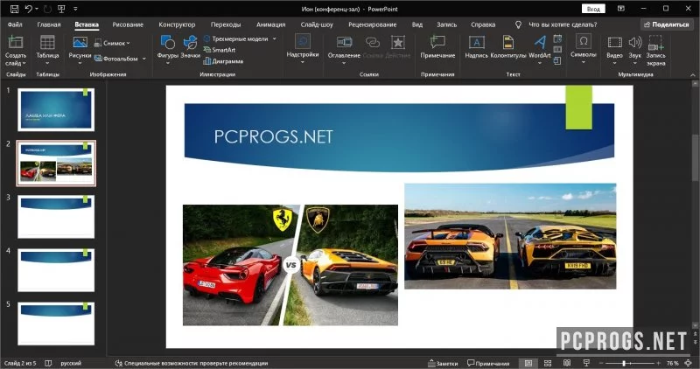Open the Рецензирование tab
The width and height of the screenshot is (700, 369).
[373, 24]
